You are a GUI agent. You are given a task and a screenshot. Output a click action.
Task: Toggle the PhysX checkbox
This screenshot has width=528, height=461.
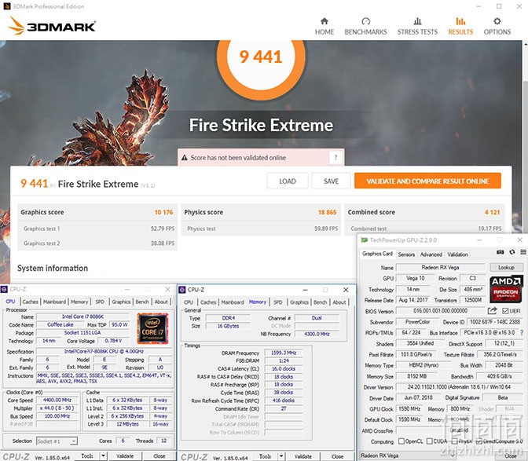[454, 441]
